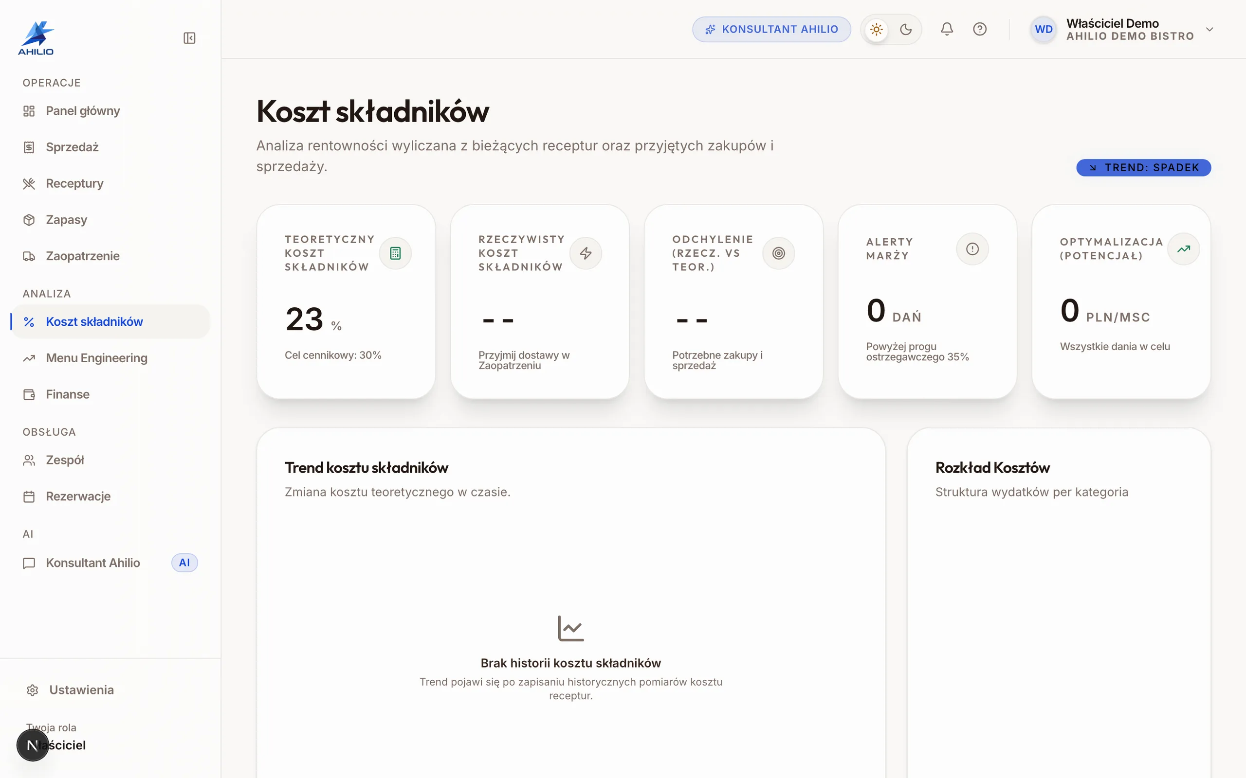This screenshot has height=778, width=1246.
Task: Select Koszt składników nav item
Action: [110, 321]
